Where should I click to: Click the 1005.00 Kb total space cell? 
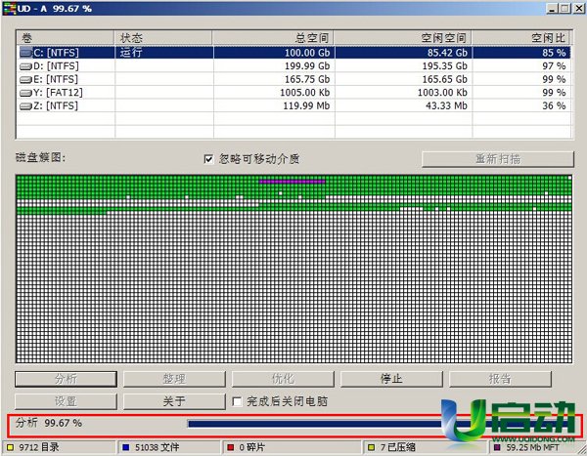274,93
